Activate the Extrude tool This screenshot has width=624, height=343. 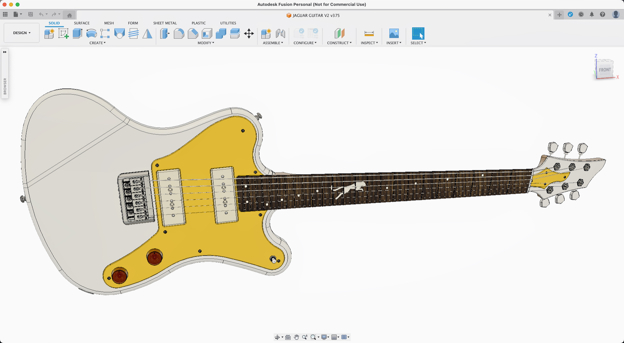(77, 33)
